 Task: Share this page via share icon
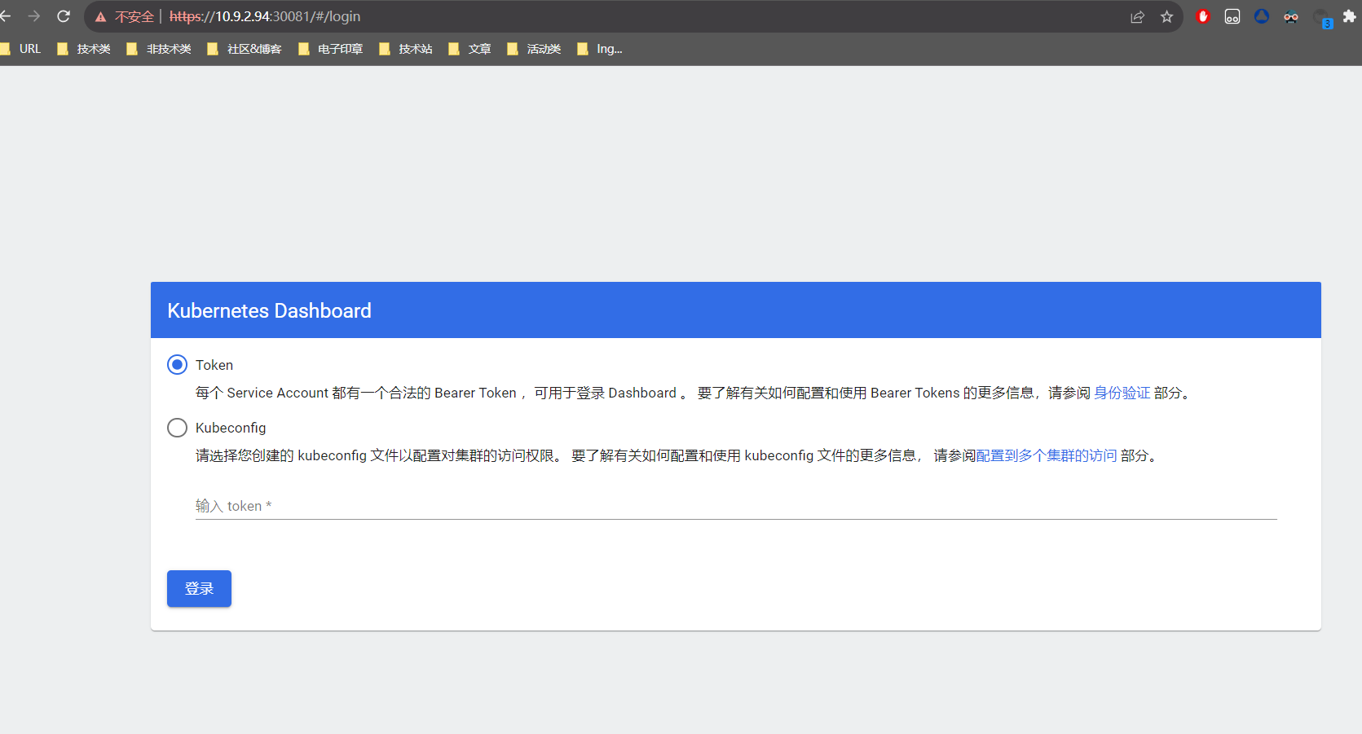1138,16
